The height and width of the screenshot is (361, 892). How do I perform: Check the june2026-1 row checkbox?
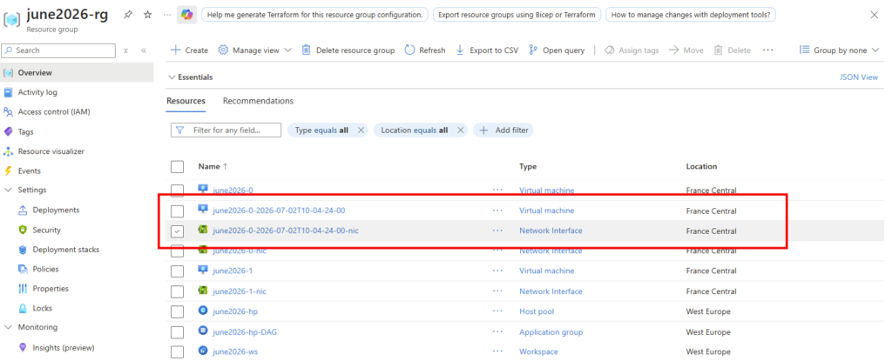[178, 271]
